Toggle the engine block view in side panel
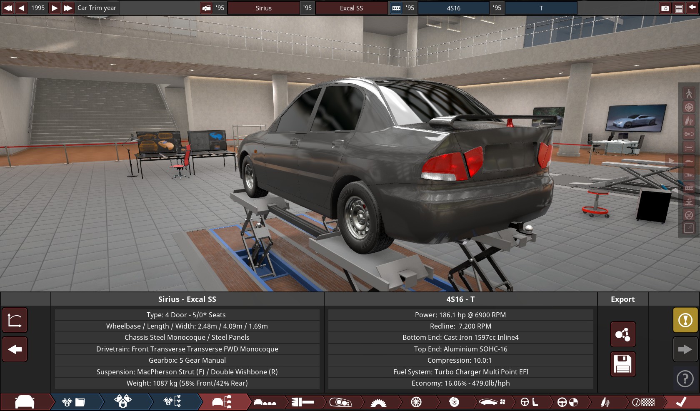The image size is (700, 411). 689,188
